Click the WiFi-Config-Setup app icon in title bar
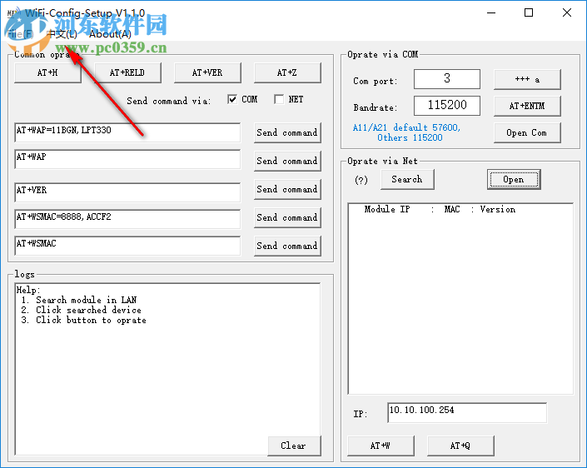The height and width of the screenshot is (468, 587). [13, 12]
